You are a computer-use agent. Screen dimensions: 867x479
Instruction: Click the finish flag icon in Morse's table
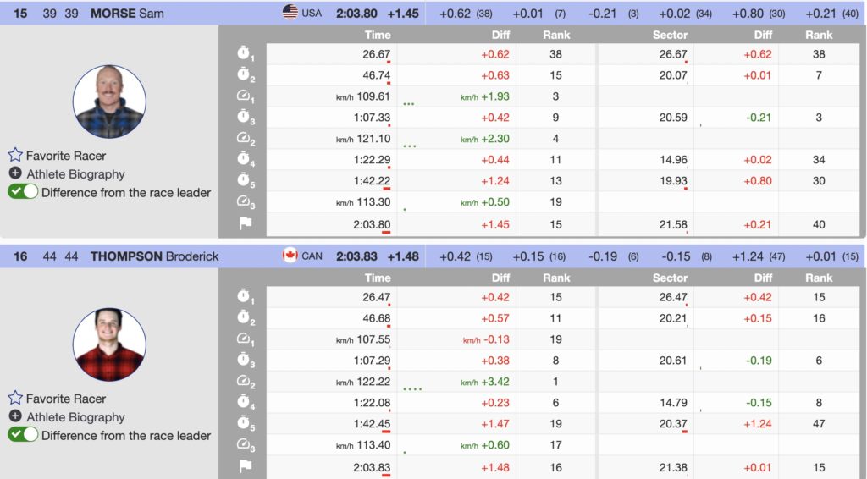coord(246,223)
